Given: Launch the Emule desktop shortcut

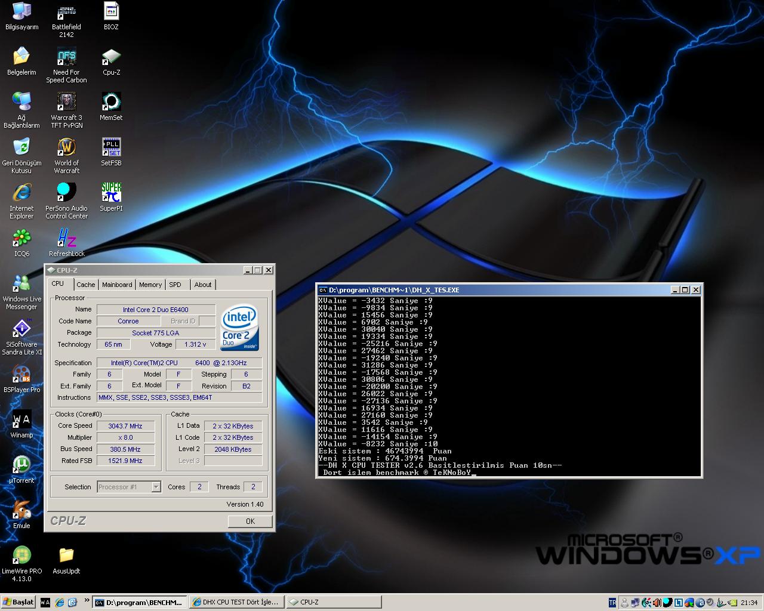Looking at the screenshot, I should [21, 515].
